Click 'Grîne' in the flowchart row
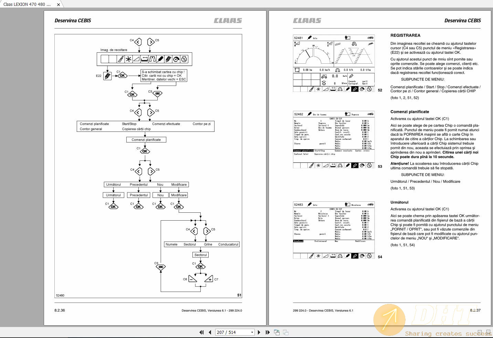Screen dimensions: 493x338 coord(208,244)
